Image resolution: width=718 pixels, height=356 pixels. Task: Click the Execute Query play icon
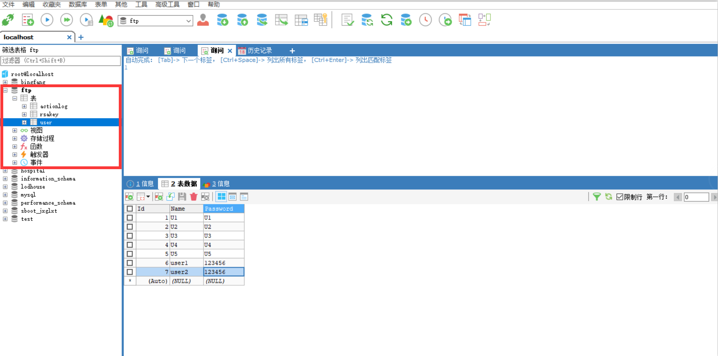click(47, 20)
